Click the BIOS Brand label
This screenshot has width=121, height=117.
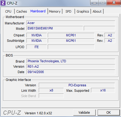click(x=20, y=61)
